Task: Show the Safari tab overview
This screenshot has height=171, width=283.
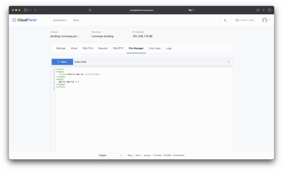Action: point(270,10)
